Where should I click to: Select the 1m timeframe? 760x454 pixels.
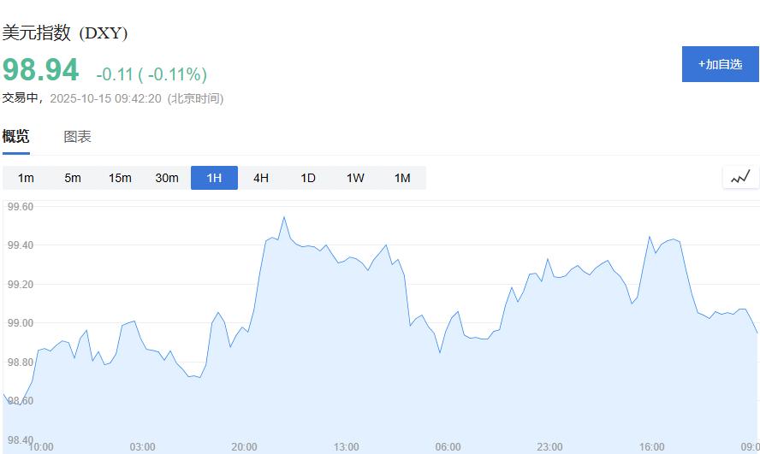(x=26, y=178)
